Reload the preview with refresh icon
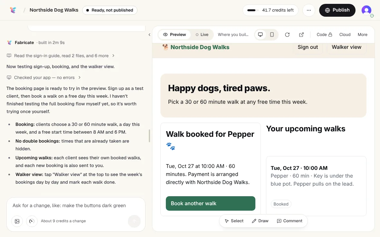The height and width of the screenshot is (237, 380). tap(287, 35)
